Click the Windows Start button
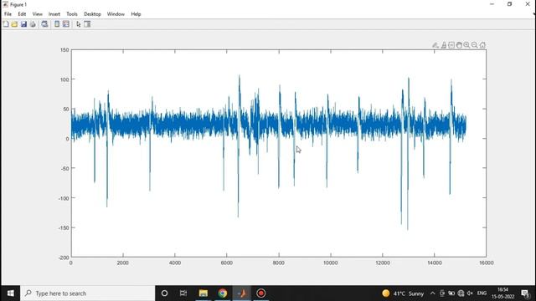536x301 pixels. (10, 293)
